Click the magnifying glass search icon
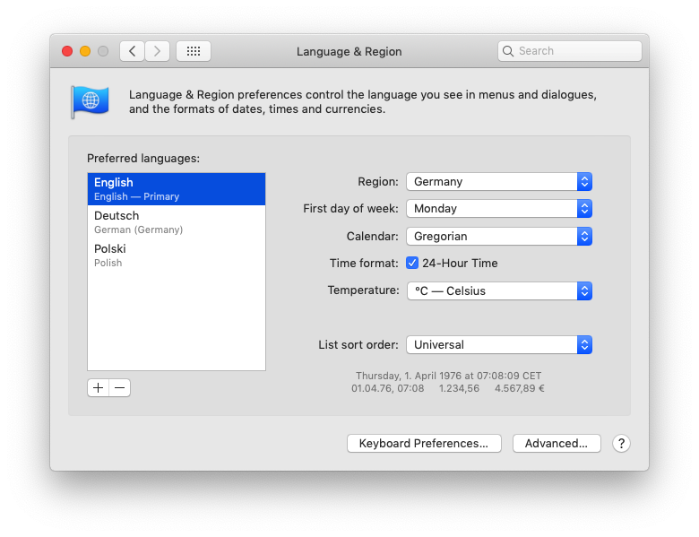 (x=508, y=51)
